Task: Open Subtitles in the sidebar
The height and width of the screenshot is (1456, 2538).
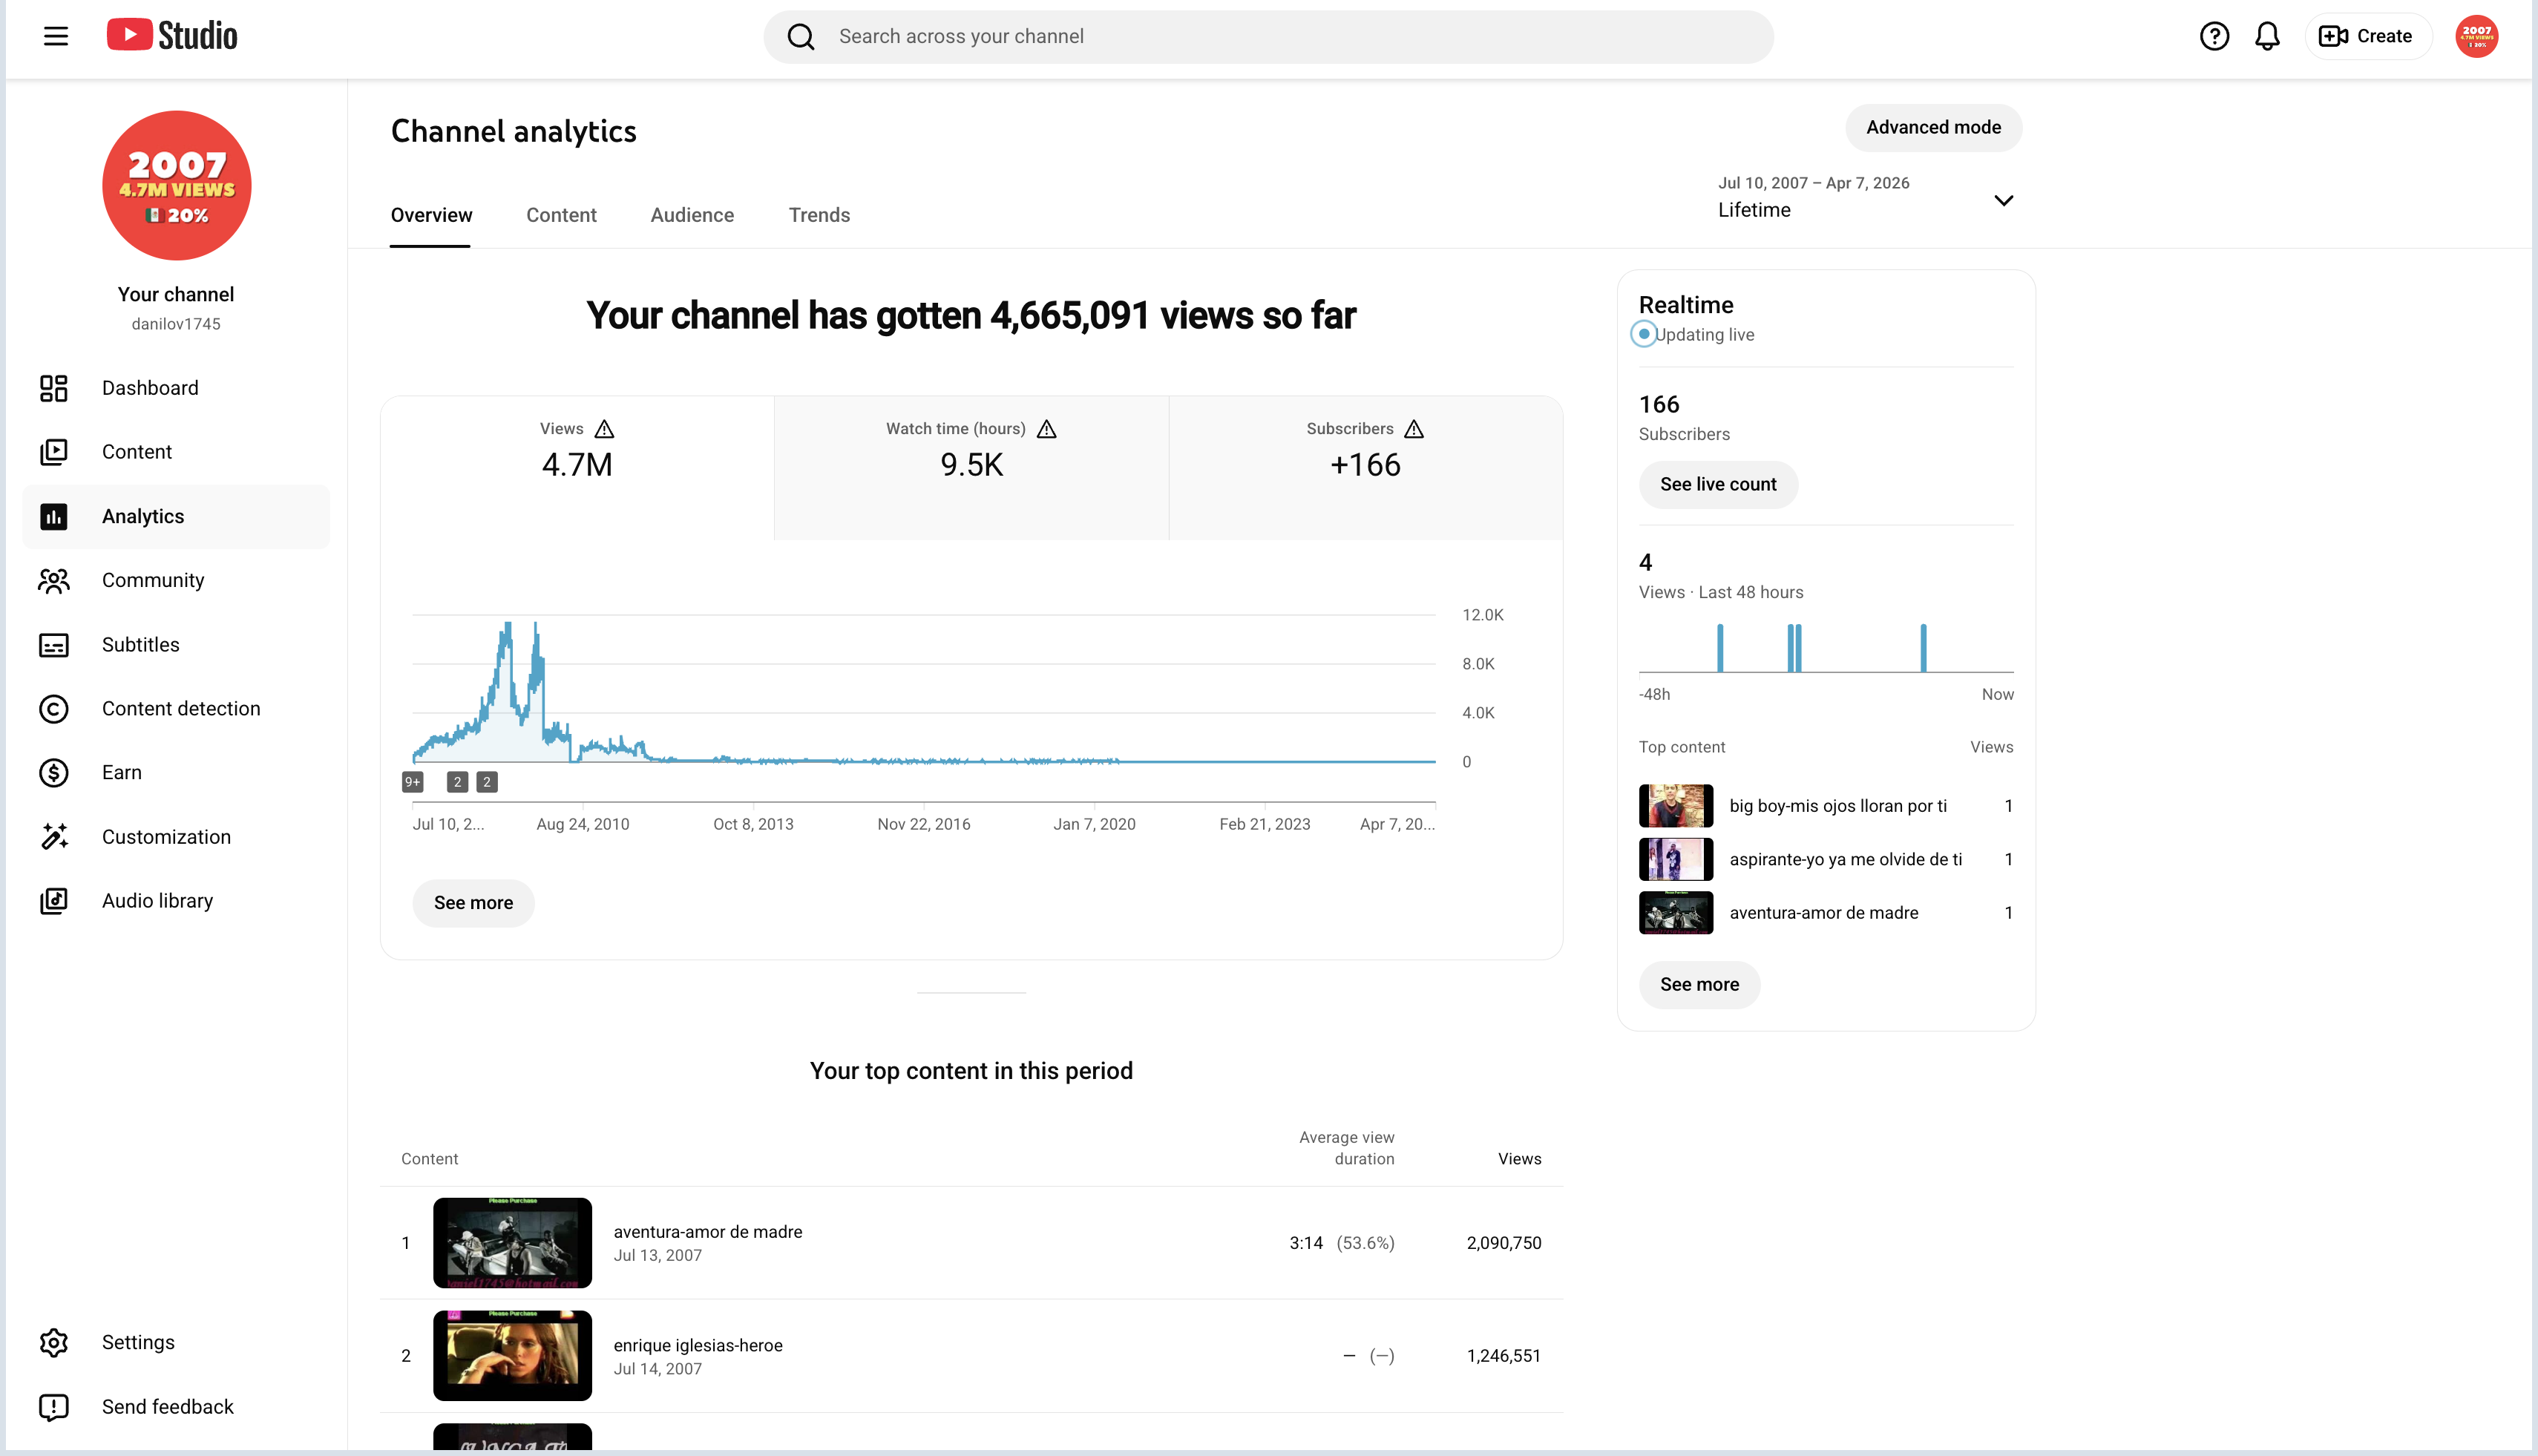Action: click(176, 645)
